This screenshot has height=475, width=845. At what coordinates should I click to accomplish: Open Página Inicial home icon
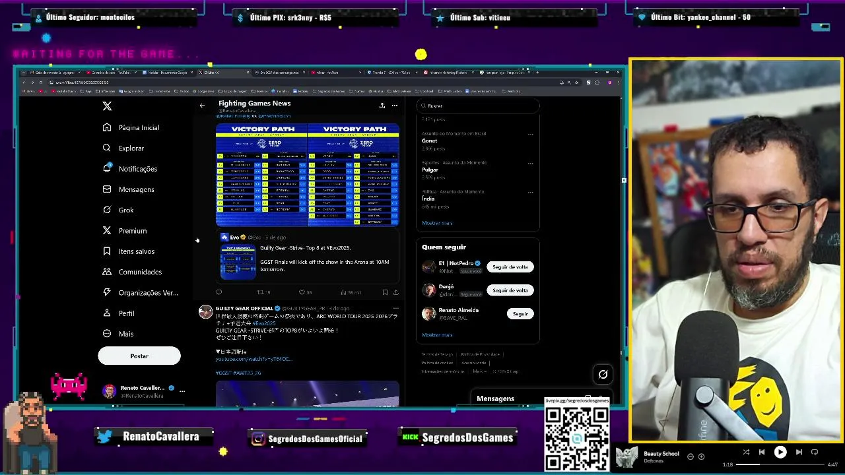click(x=107, y=127)
